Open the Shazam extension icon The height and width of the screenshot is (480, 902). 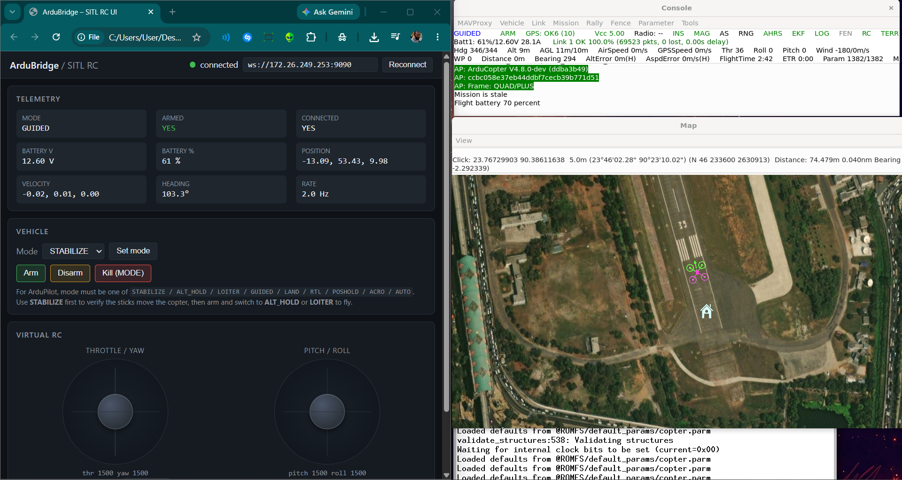tap(248, 37)
